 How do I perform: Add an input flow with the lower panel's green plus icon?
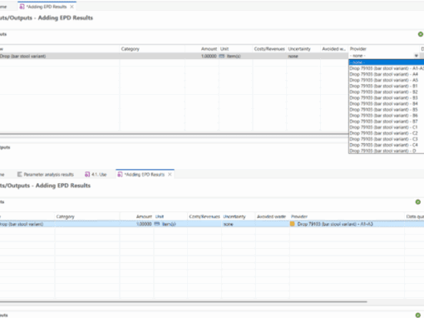418,202
